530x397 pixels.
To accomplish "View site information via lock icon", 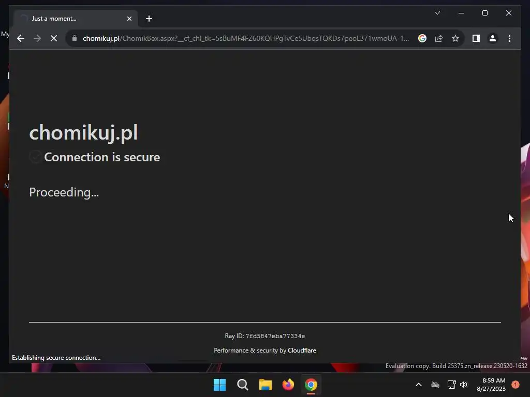I will point(75,38).
